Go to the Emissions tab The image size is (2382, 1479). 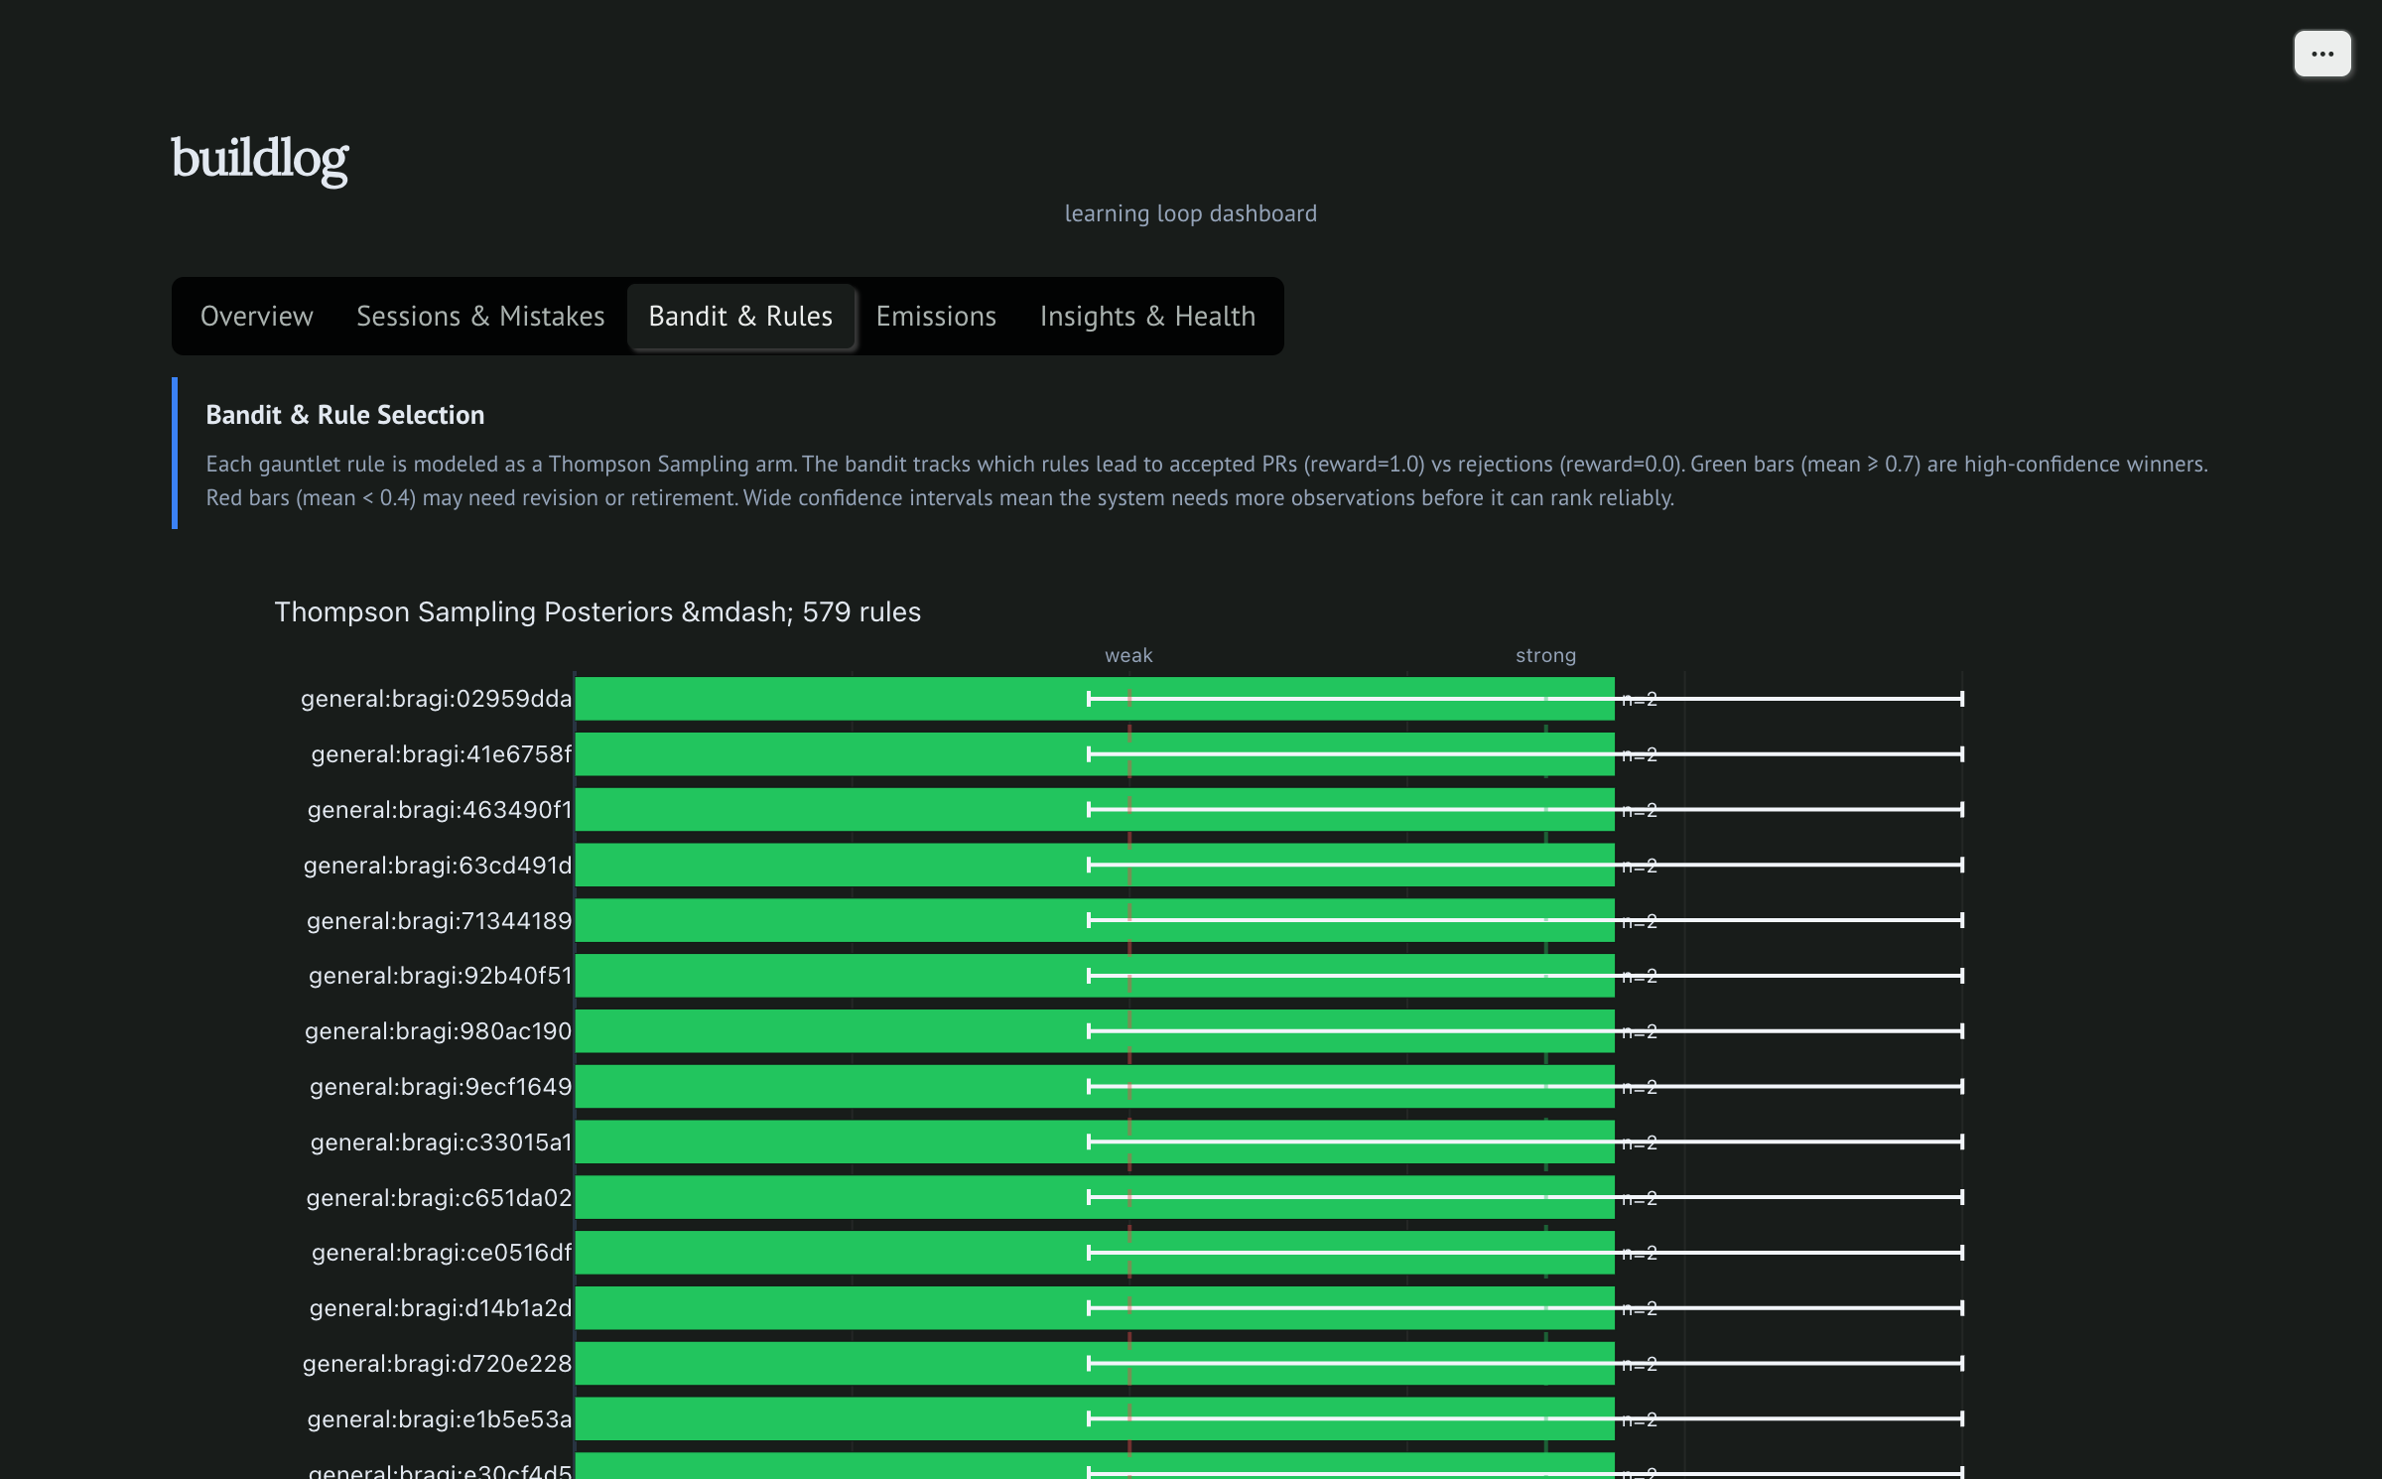935,316
